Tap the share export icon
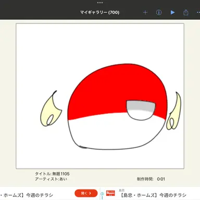 click(x=186, y=12)
